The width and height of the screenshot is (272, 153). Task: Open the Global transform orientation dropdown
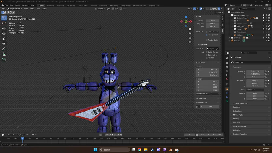click(x=100, y=9)
